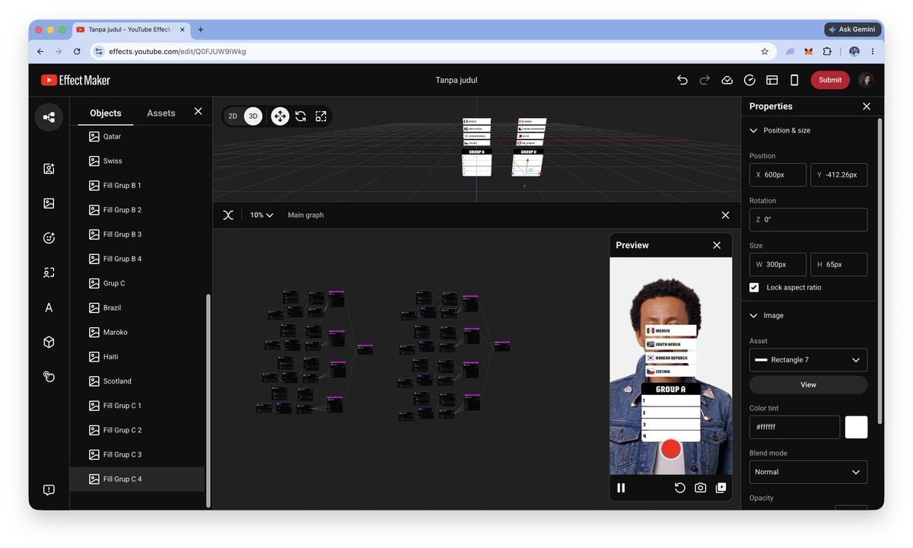Restart the preview
913x548 pixels.
680,488
